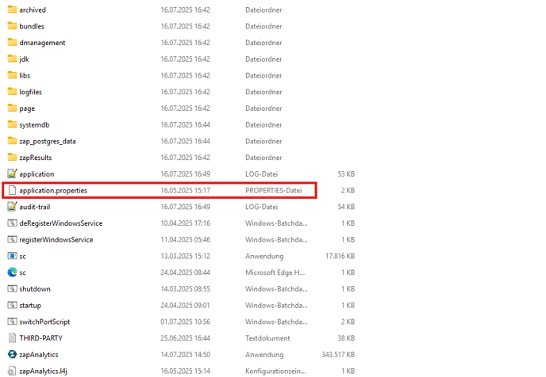Select the file name 'zapAnalytics.l4j'
The width and height of the screenshot is (546, 377).
click(43, 371)
